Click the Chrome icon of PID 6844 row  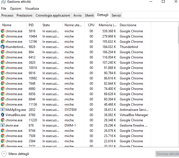3,99
